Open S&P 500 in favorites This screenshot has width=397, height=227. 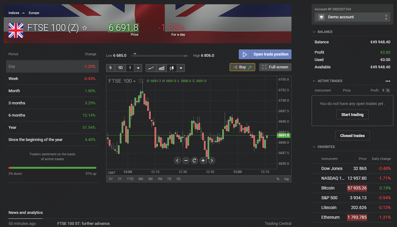pos(352,198)
